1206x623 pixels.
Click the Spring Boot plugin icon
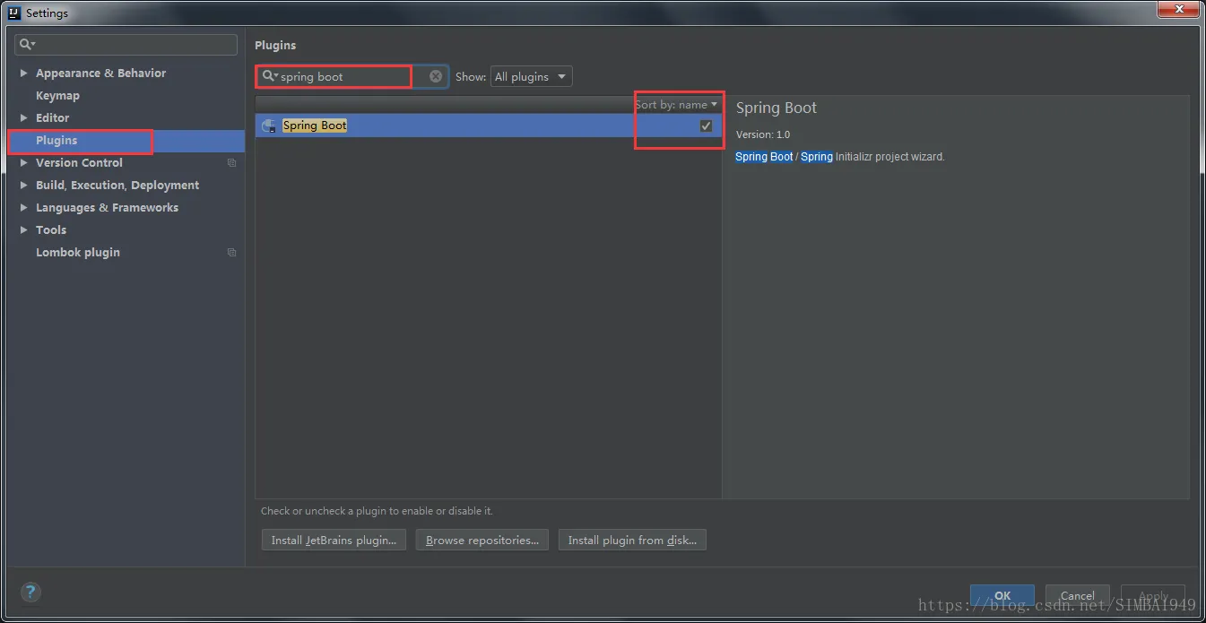pos(268,126)
